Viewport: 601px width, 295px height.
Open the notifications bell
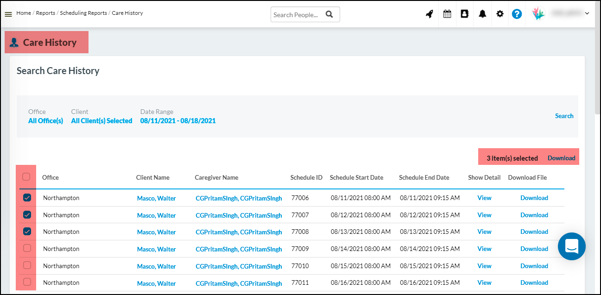(482, 14)
